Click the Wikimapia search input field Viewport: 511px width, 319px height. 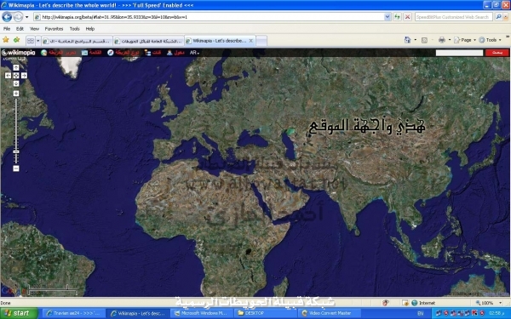459,53
